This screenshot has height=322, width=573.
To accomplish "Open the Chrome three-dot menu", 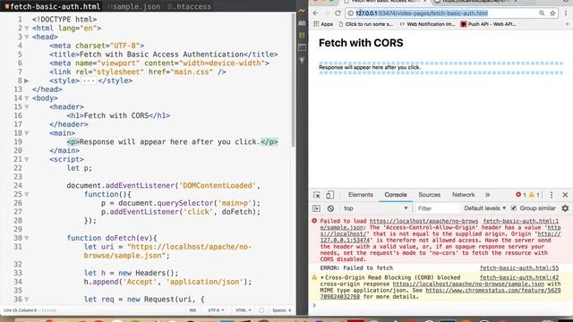I will click(566, 13).
